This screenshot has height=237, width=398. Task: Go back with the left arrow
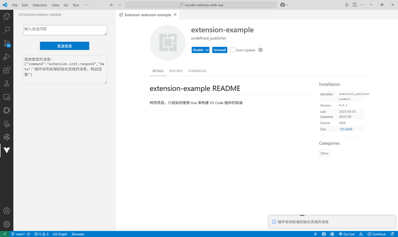point(112,5)
